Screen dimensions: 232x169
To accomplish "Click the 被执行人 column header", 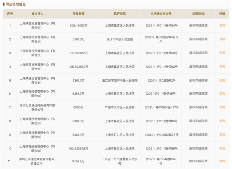I will (37, 14).
